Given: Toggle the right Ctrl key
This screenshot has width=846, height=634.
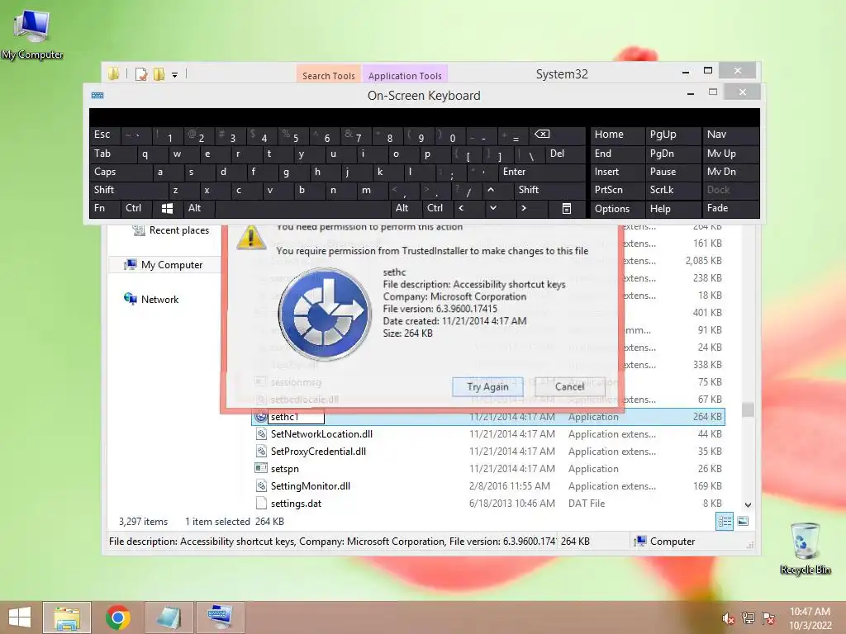Looking at the screenshot, I should (438, 208).
